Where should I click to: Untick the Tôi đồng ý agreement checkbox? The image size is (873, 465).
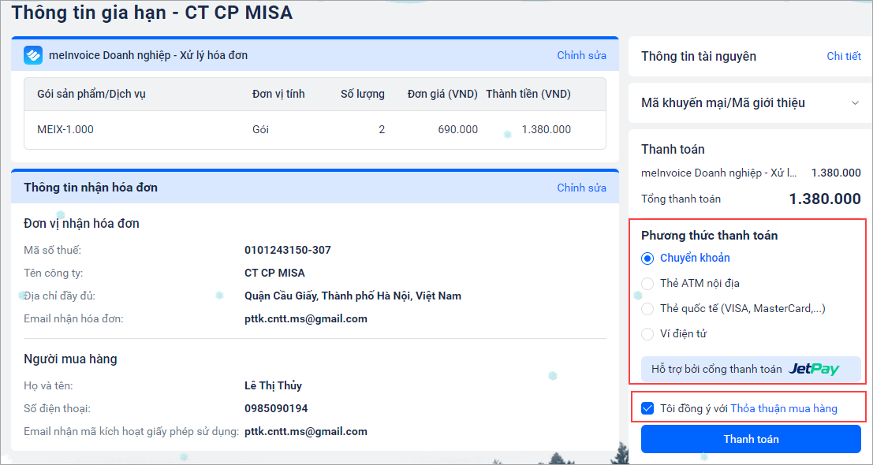click(x=647, y=409)
